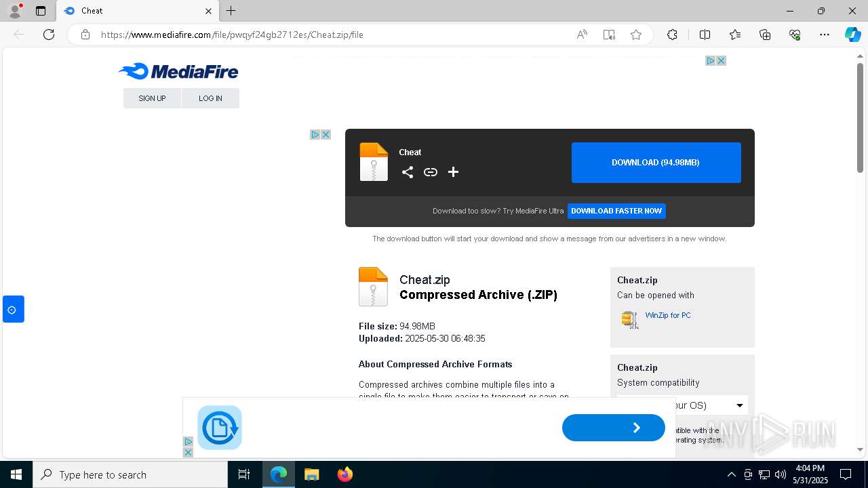Open Browser essentials
The height and width of the screenshot is (488, 868).
[795, 35]
